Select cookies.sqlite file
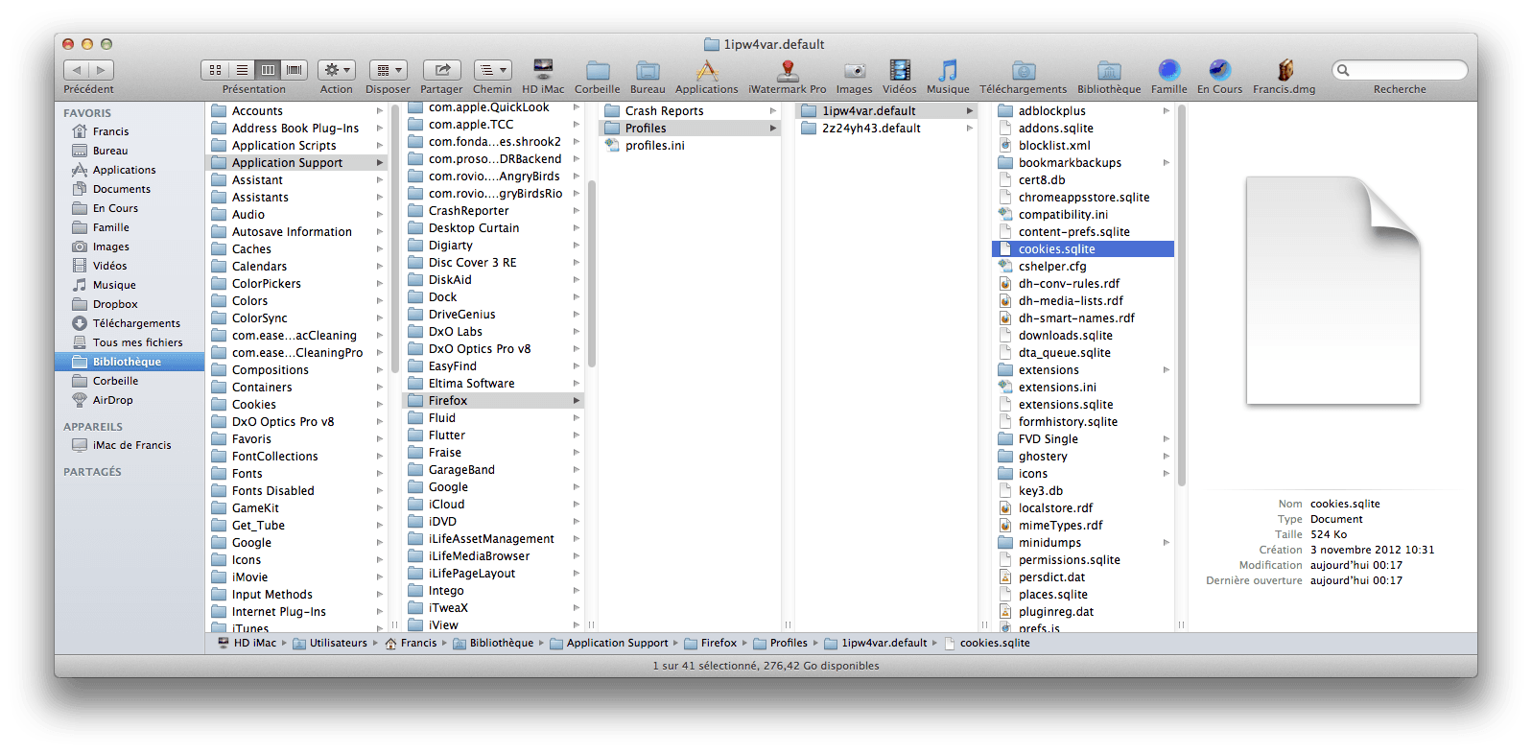This screenshot has width=1532, height=753. (x=1083, y=249)
